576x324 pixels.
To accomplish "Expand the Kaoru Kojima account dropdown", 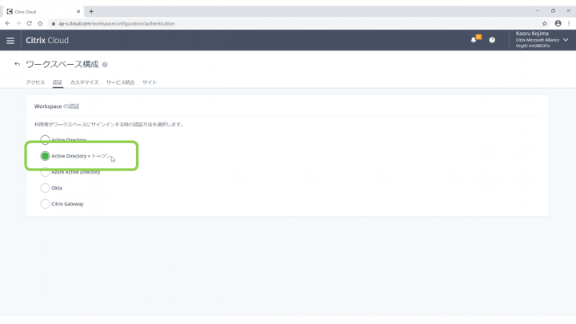I will (x=566, y=40).
